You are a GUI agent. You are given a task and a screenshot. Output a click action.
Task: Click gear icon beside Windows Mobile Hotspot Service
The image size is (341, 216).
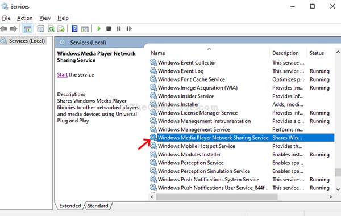click(153, 146)
